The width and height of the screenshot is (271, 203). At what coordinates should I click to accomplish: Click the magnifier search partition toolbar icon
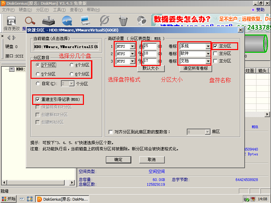30,21
